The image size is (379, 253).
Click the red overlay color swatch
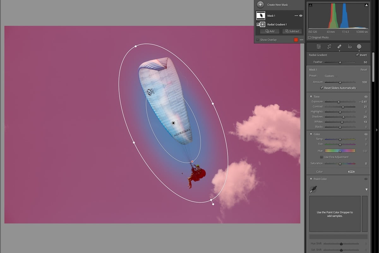[x=296, y=40]
